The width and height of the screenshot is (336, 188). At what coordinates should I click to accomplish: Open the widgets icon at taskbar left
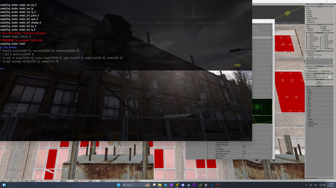pos(4,185)
